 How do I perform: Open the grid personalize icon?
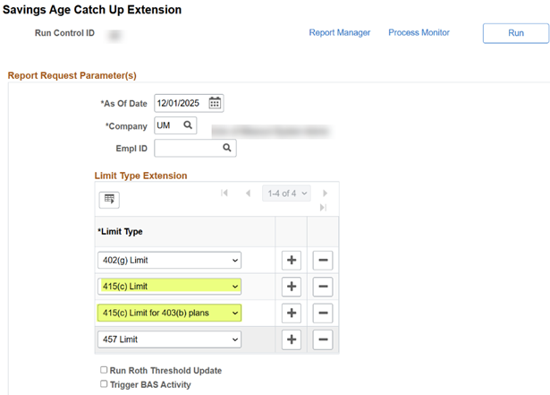(x=108, y=199)
